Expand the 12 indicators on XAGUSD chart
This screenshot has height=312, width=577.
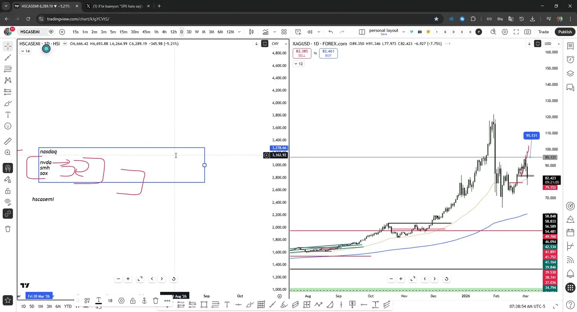point(298,64)
